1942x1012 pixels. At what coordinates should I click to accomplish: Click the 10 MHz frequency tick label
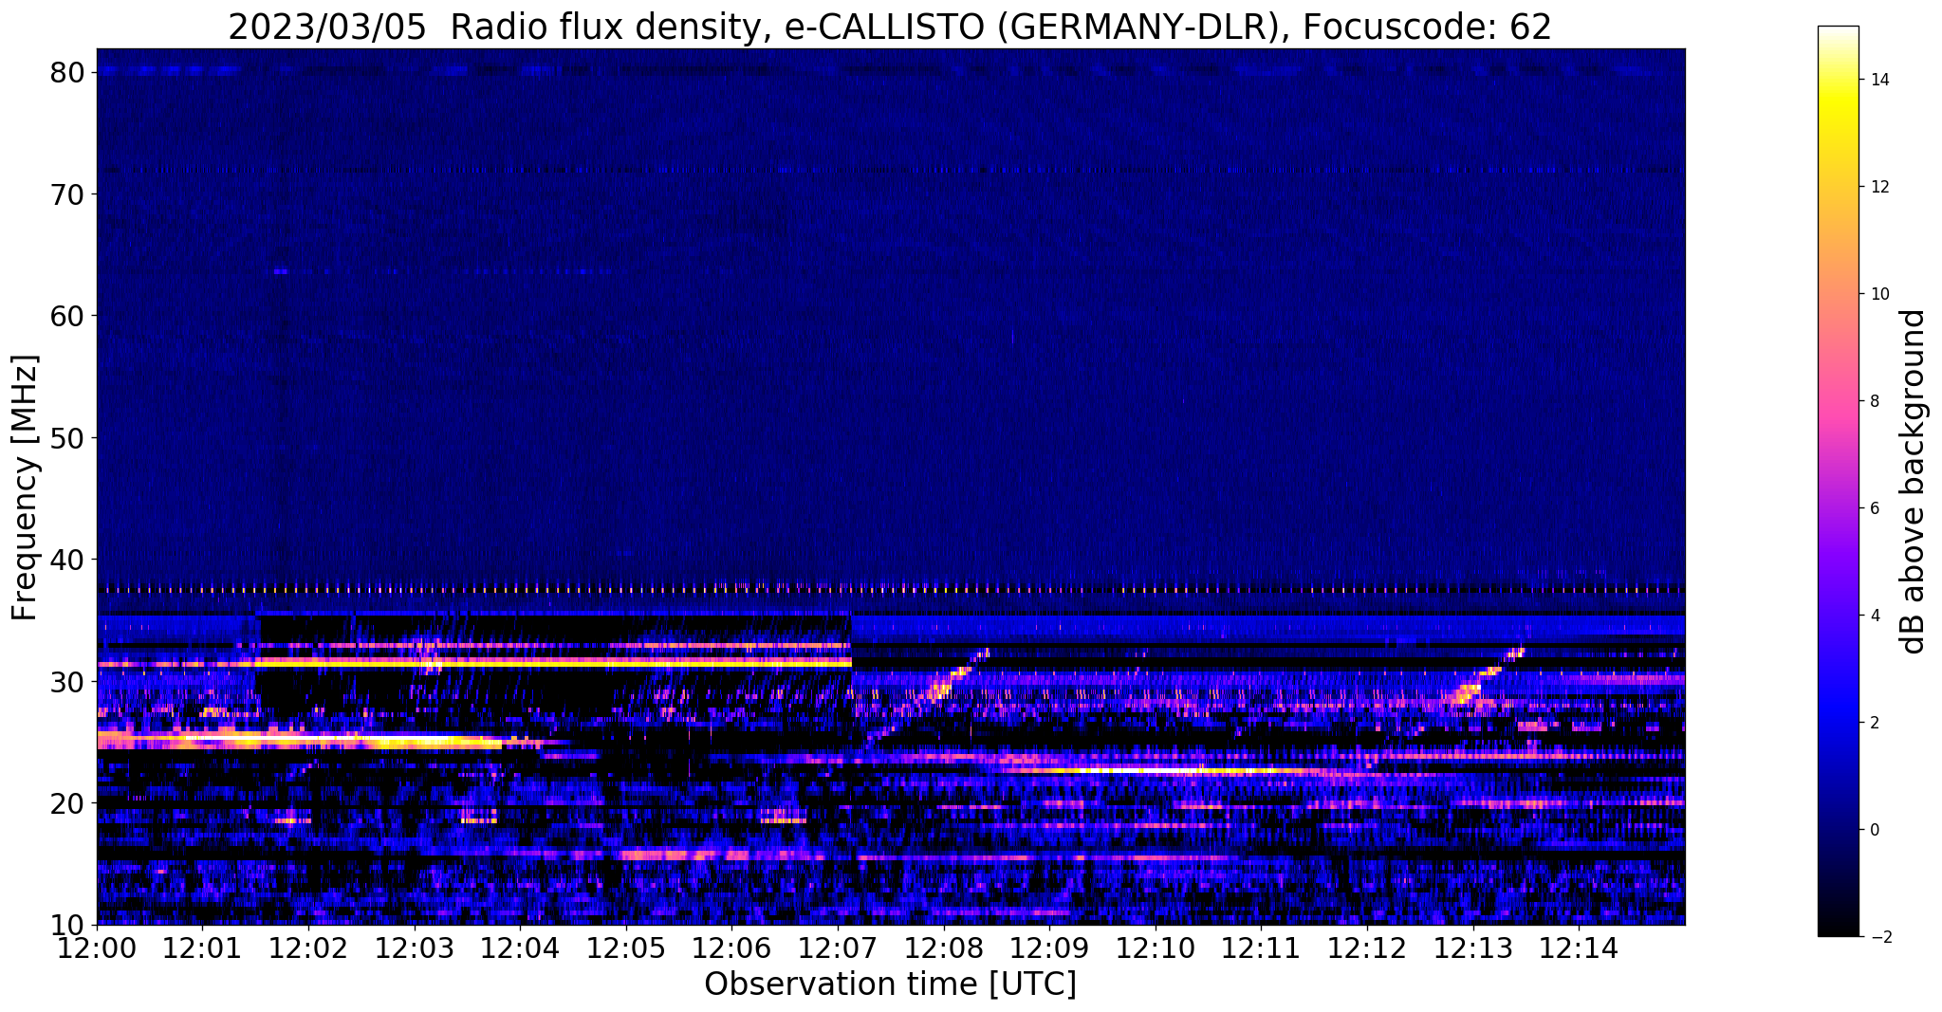[68, 925]
